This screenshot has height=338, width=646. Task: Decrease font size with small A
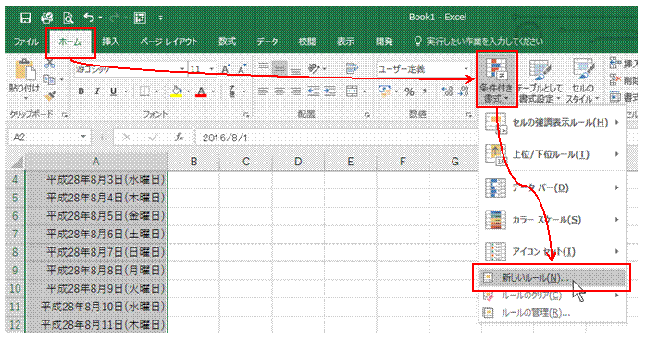coord(242,69)
